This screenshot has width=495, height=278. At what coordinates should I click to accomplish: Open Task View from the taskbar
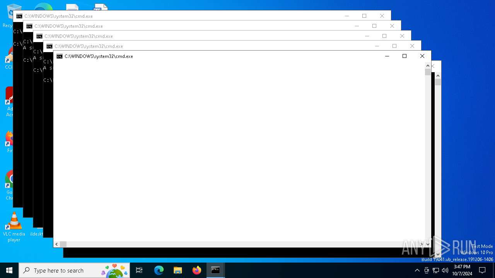coord(139,270)
